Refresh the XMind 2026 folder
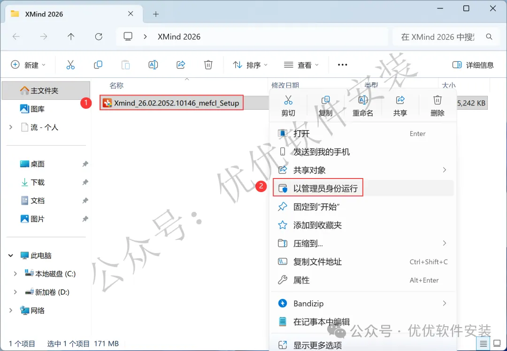Screen dimensions: 507x351 coord(99,37)
